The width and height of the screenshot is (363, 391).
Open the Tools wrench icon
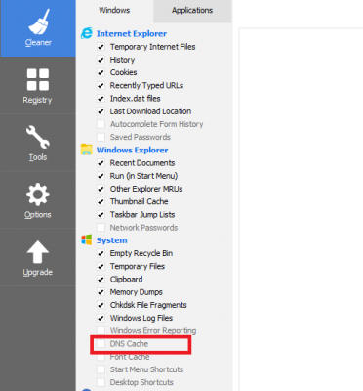pos(38,137)
